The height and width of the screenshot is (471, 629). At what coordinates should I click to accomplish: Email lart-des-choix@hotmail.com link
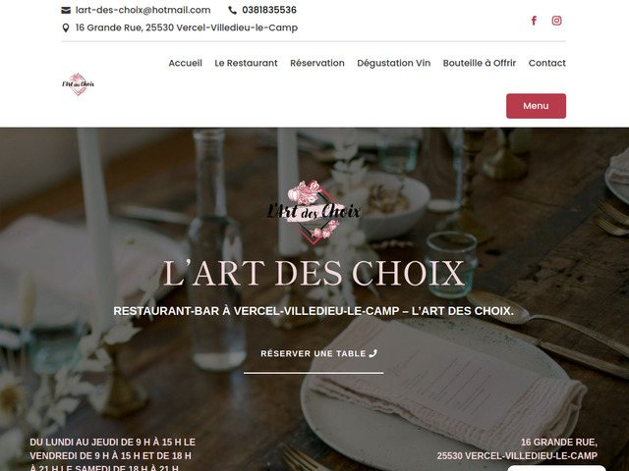coord(143,10)
